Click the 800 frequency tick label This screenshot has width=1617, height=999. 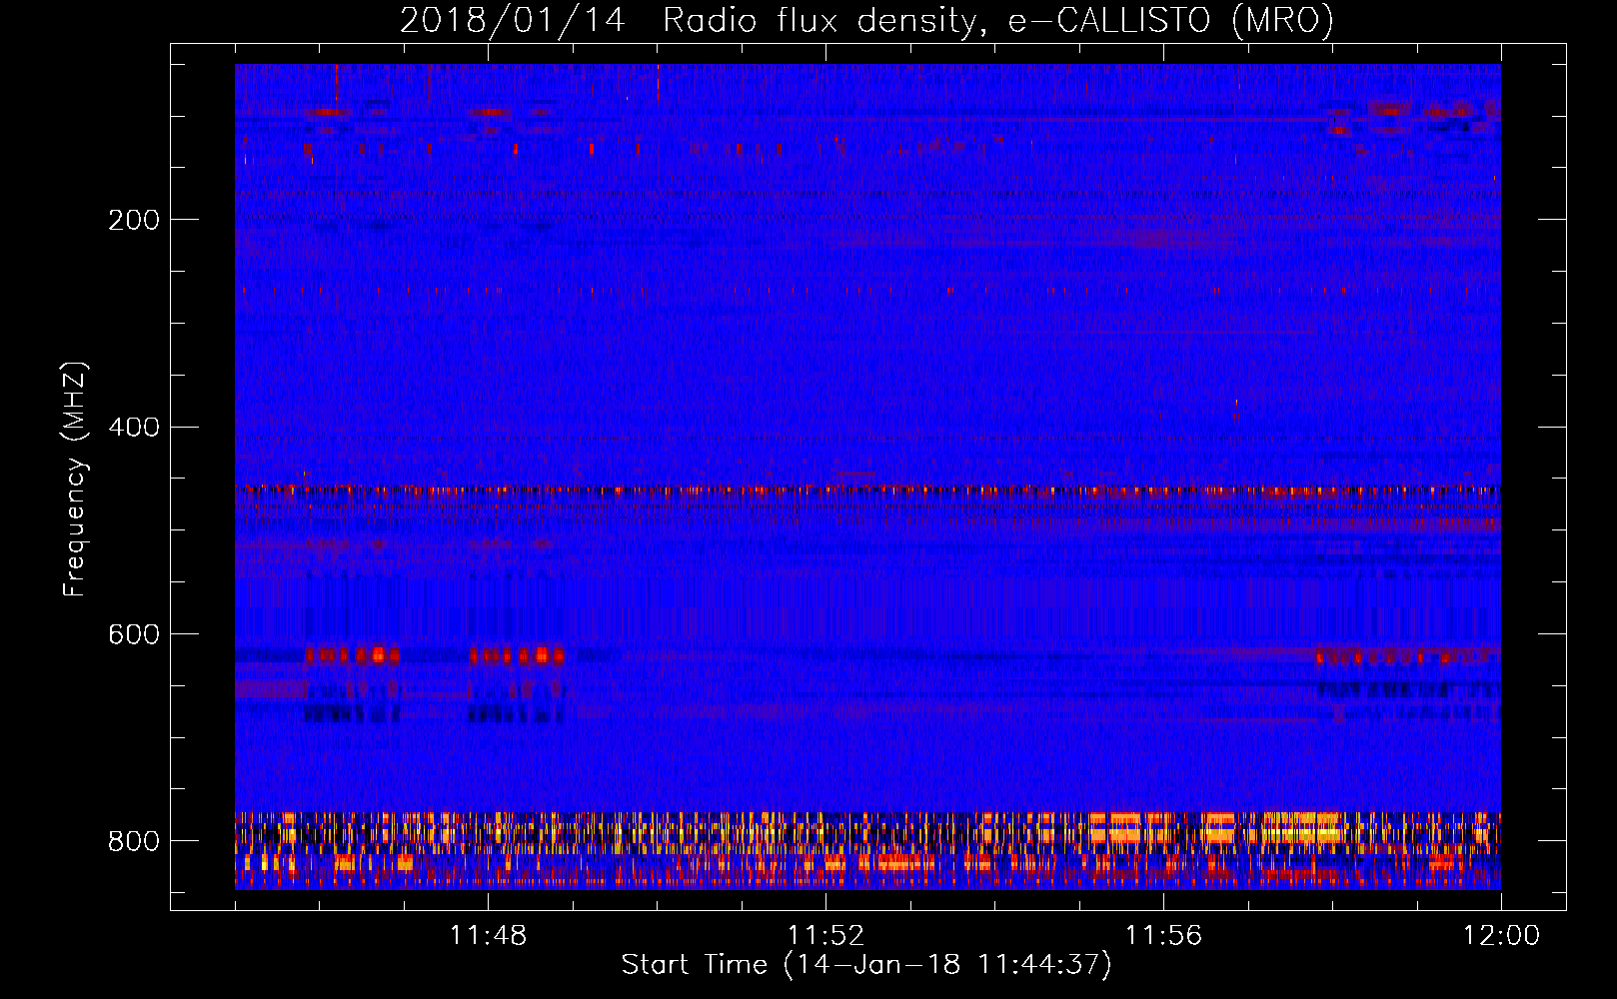click(x=134, y=841)
